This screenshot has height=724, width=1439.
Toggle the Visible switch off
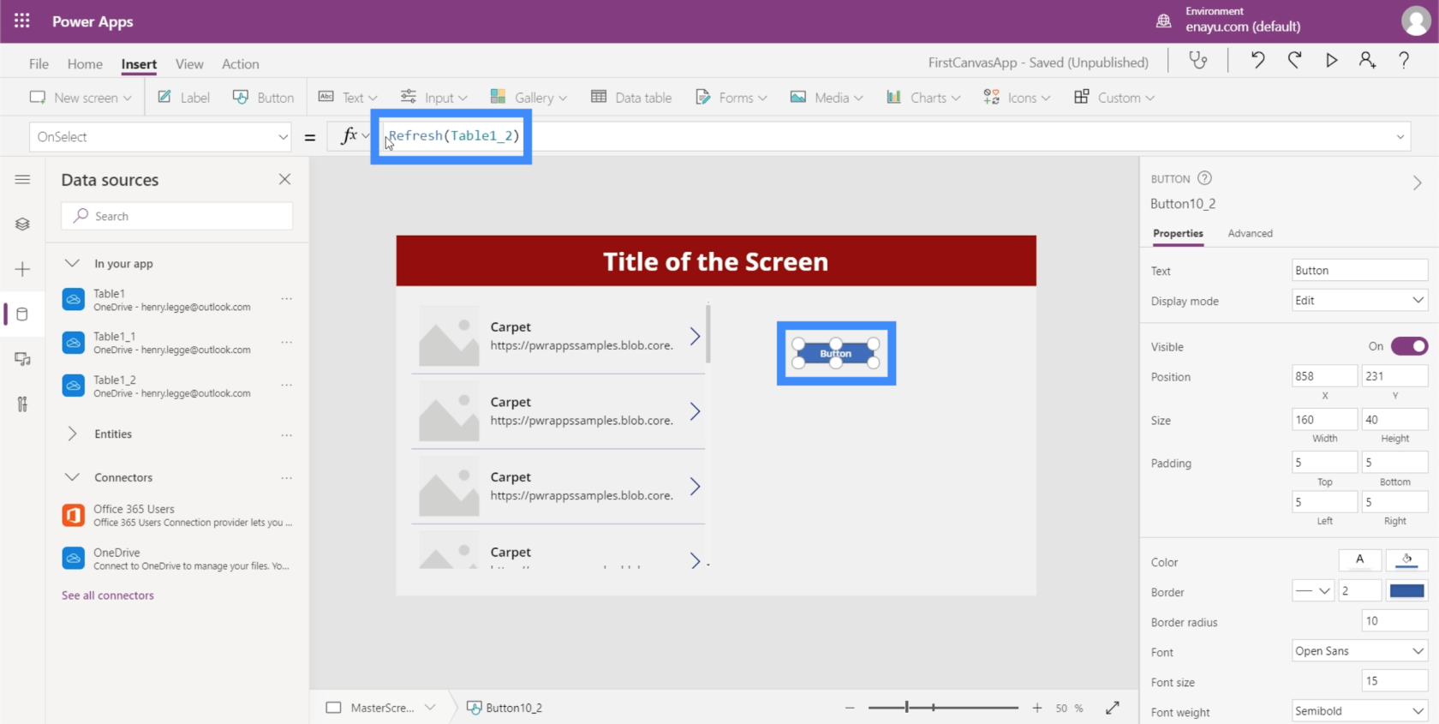click(x=1409, y=346)
